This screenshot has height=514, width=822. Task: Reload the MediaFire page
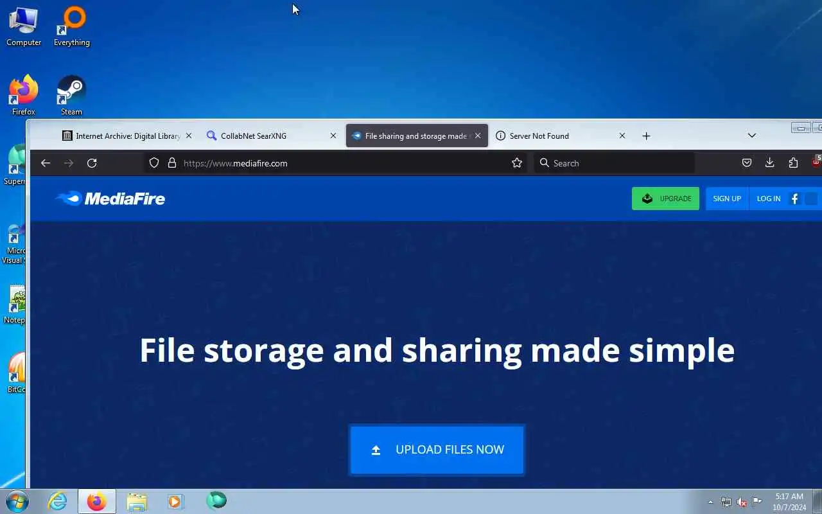pos(92,163)
